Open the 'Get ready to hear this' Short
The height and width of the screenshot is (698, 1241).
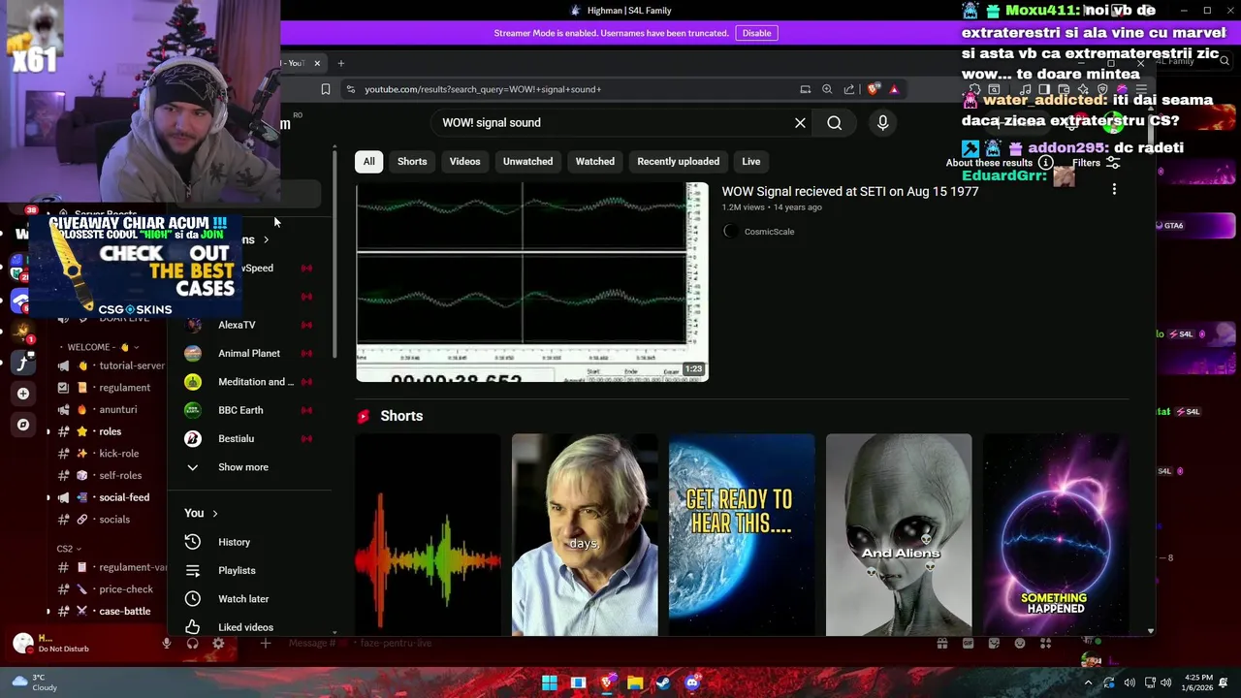coord(742,535)
